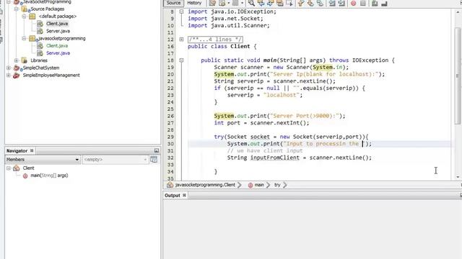Click try in the breadcrumb bar
This screenshot has width=462, height=259.
[x=277, y=185]
